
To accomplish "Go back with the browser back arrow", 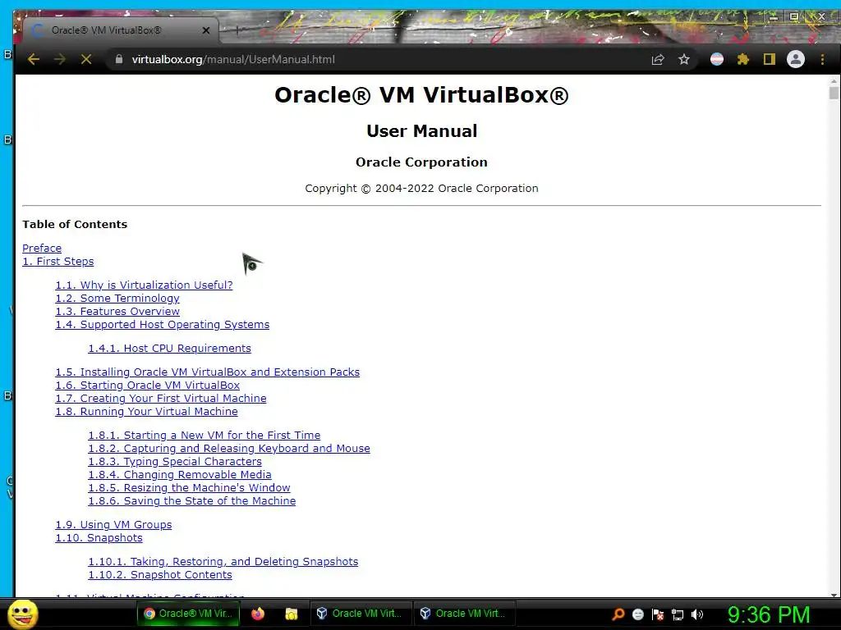I will [x=33, y=59].
